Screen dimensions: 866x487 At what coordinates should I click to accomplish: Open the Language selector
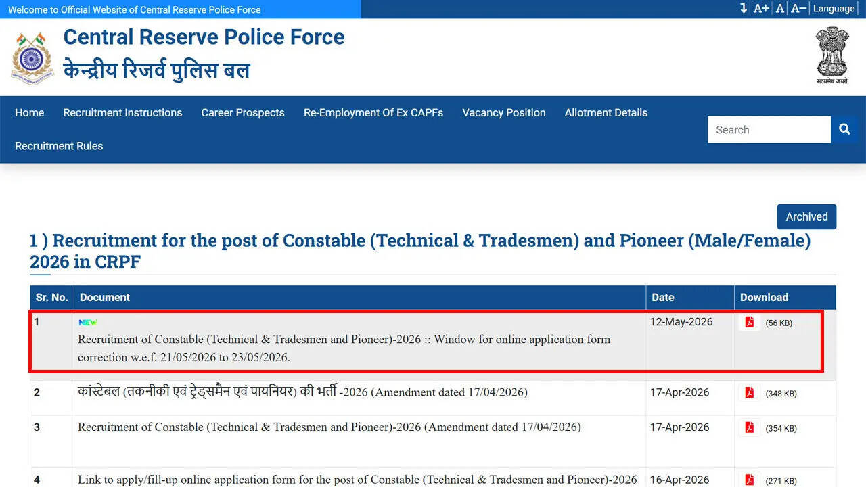834,9
